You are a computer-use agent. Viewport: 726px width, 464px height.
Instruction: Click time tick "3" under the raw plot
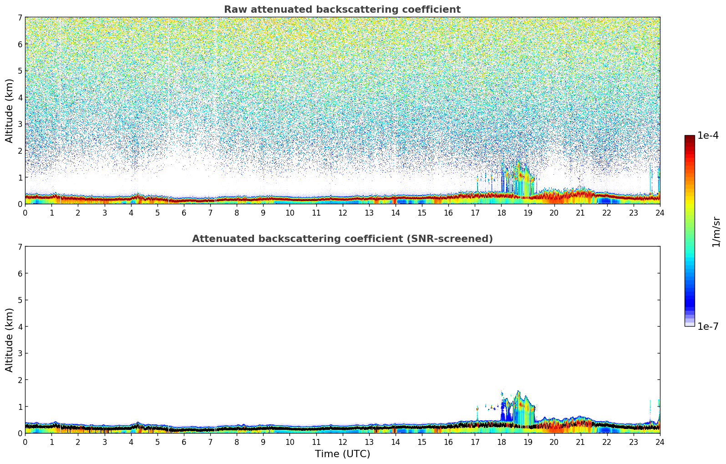pos(104,212)
